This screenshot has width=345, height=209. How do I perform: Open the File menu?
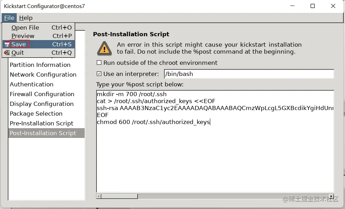pos(9,18)
